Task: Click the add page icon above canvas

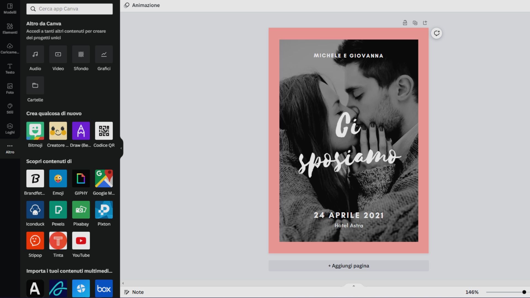Action: (x=425, y=23)
